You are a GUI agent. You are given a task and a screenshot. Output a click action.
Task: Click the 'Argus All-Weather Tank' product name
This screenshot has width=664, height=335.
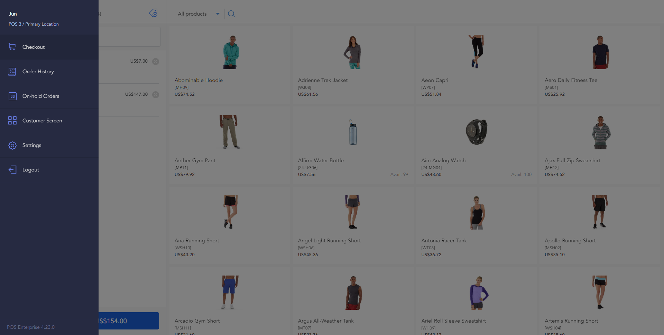(x=326, y=321)
